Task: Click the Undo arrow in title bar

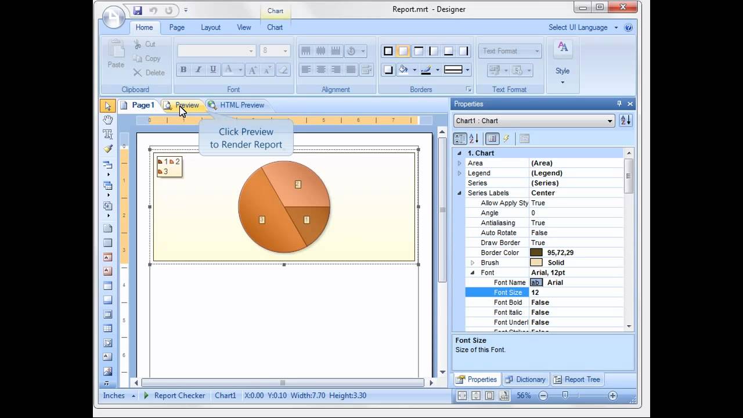Action: coord(153,10)
